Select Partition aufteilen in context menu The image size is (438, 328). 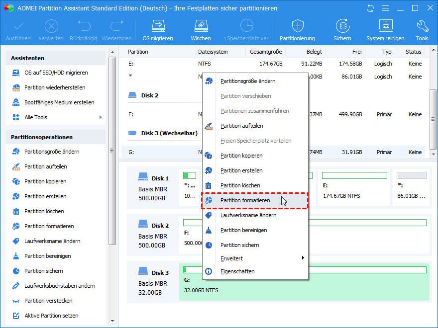click(255, 126)
